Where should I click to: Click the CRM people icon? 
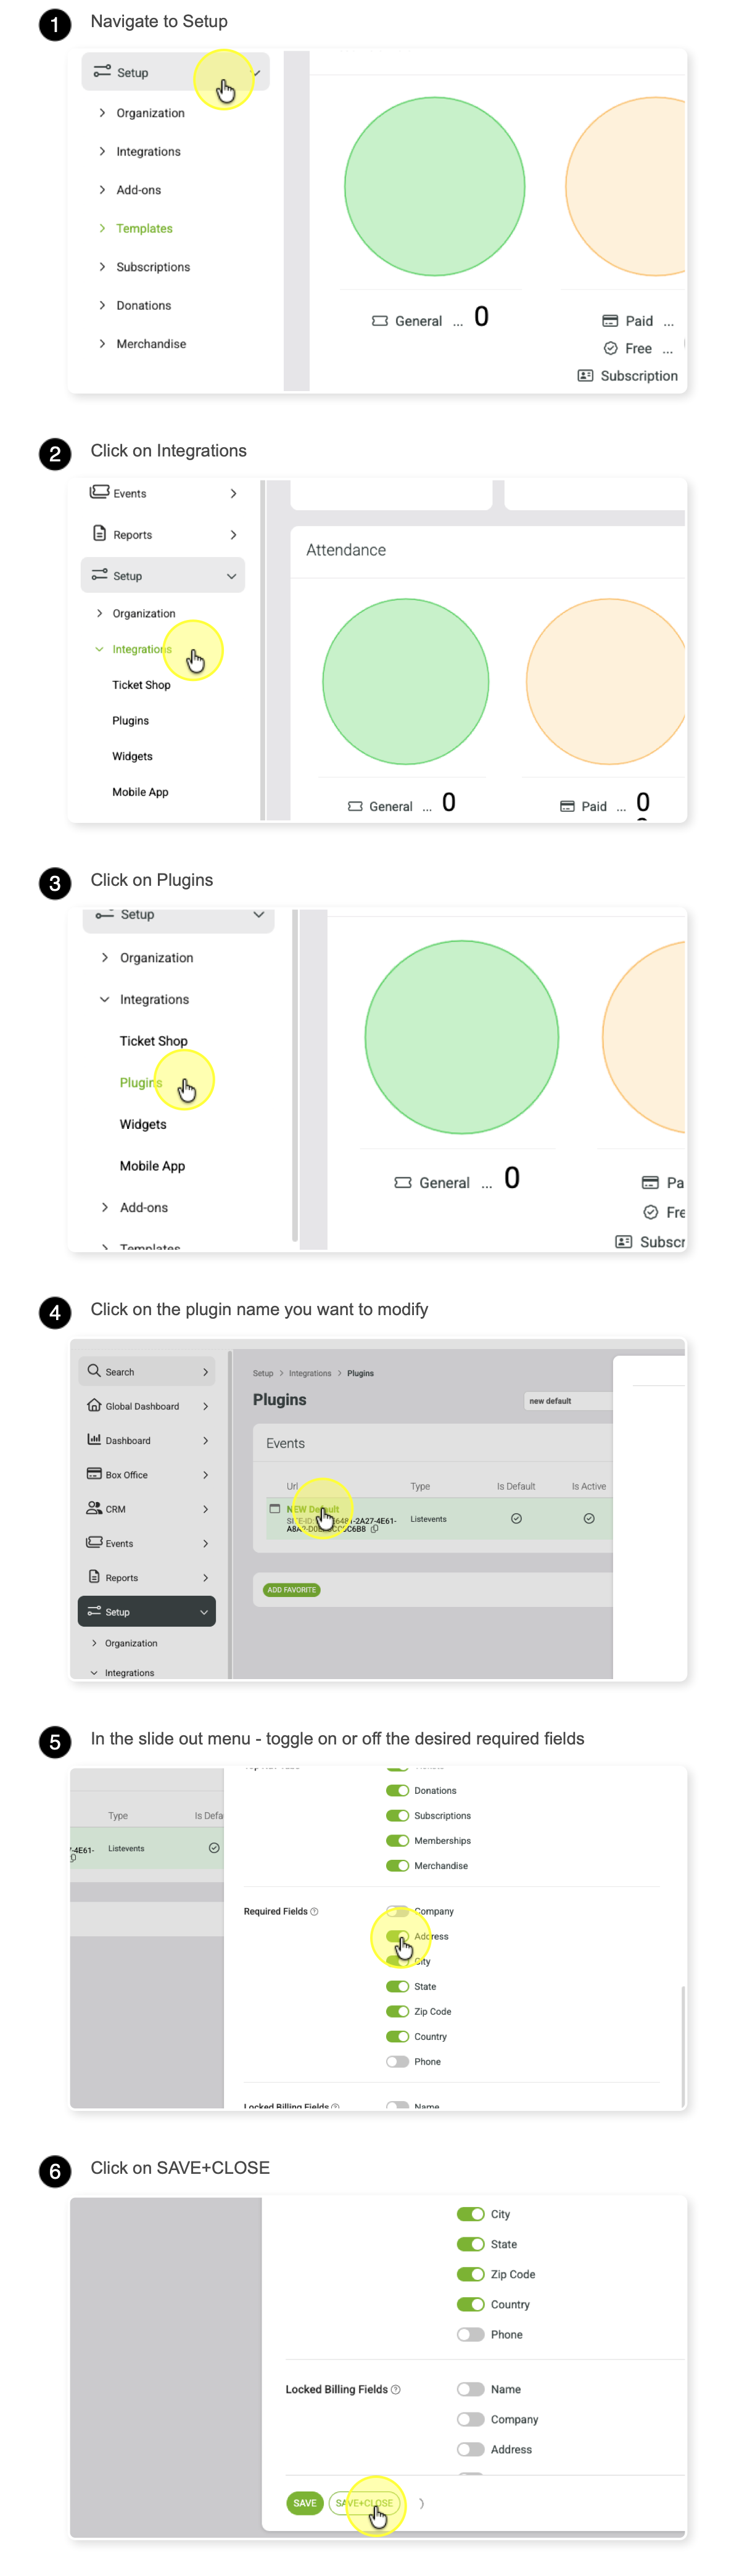click(94, 1507)
